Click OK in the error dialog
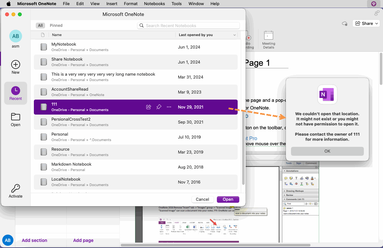This screenshot has width=383, height=248. 327,151
